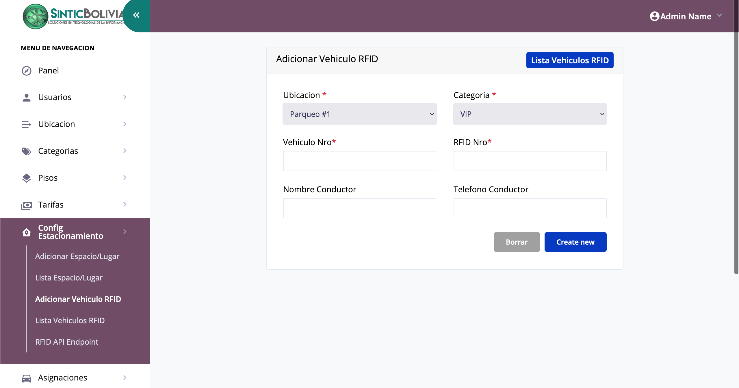Click the tags icon beside Categorias
Viewport: 739px width, 388px height.
(27, 151)
